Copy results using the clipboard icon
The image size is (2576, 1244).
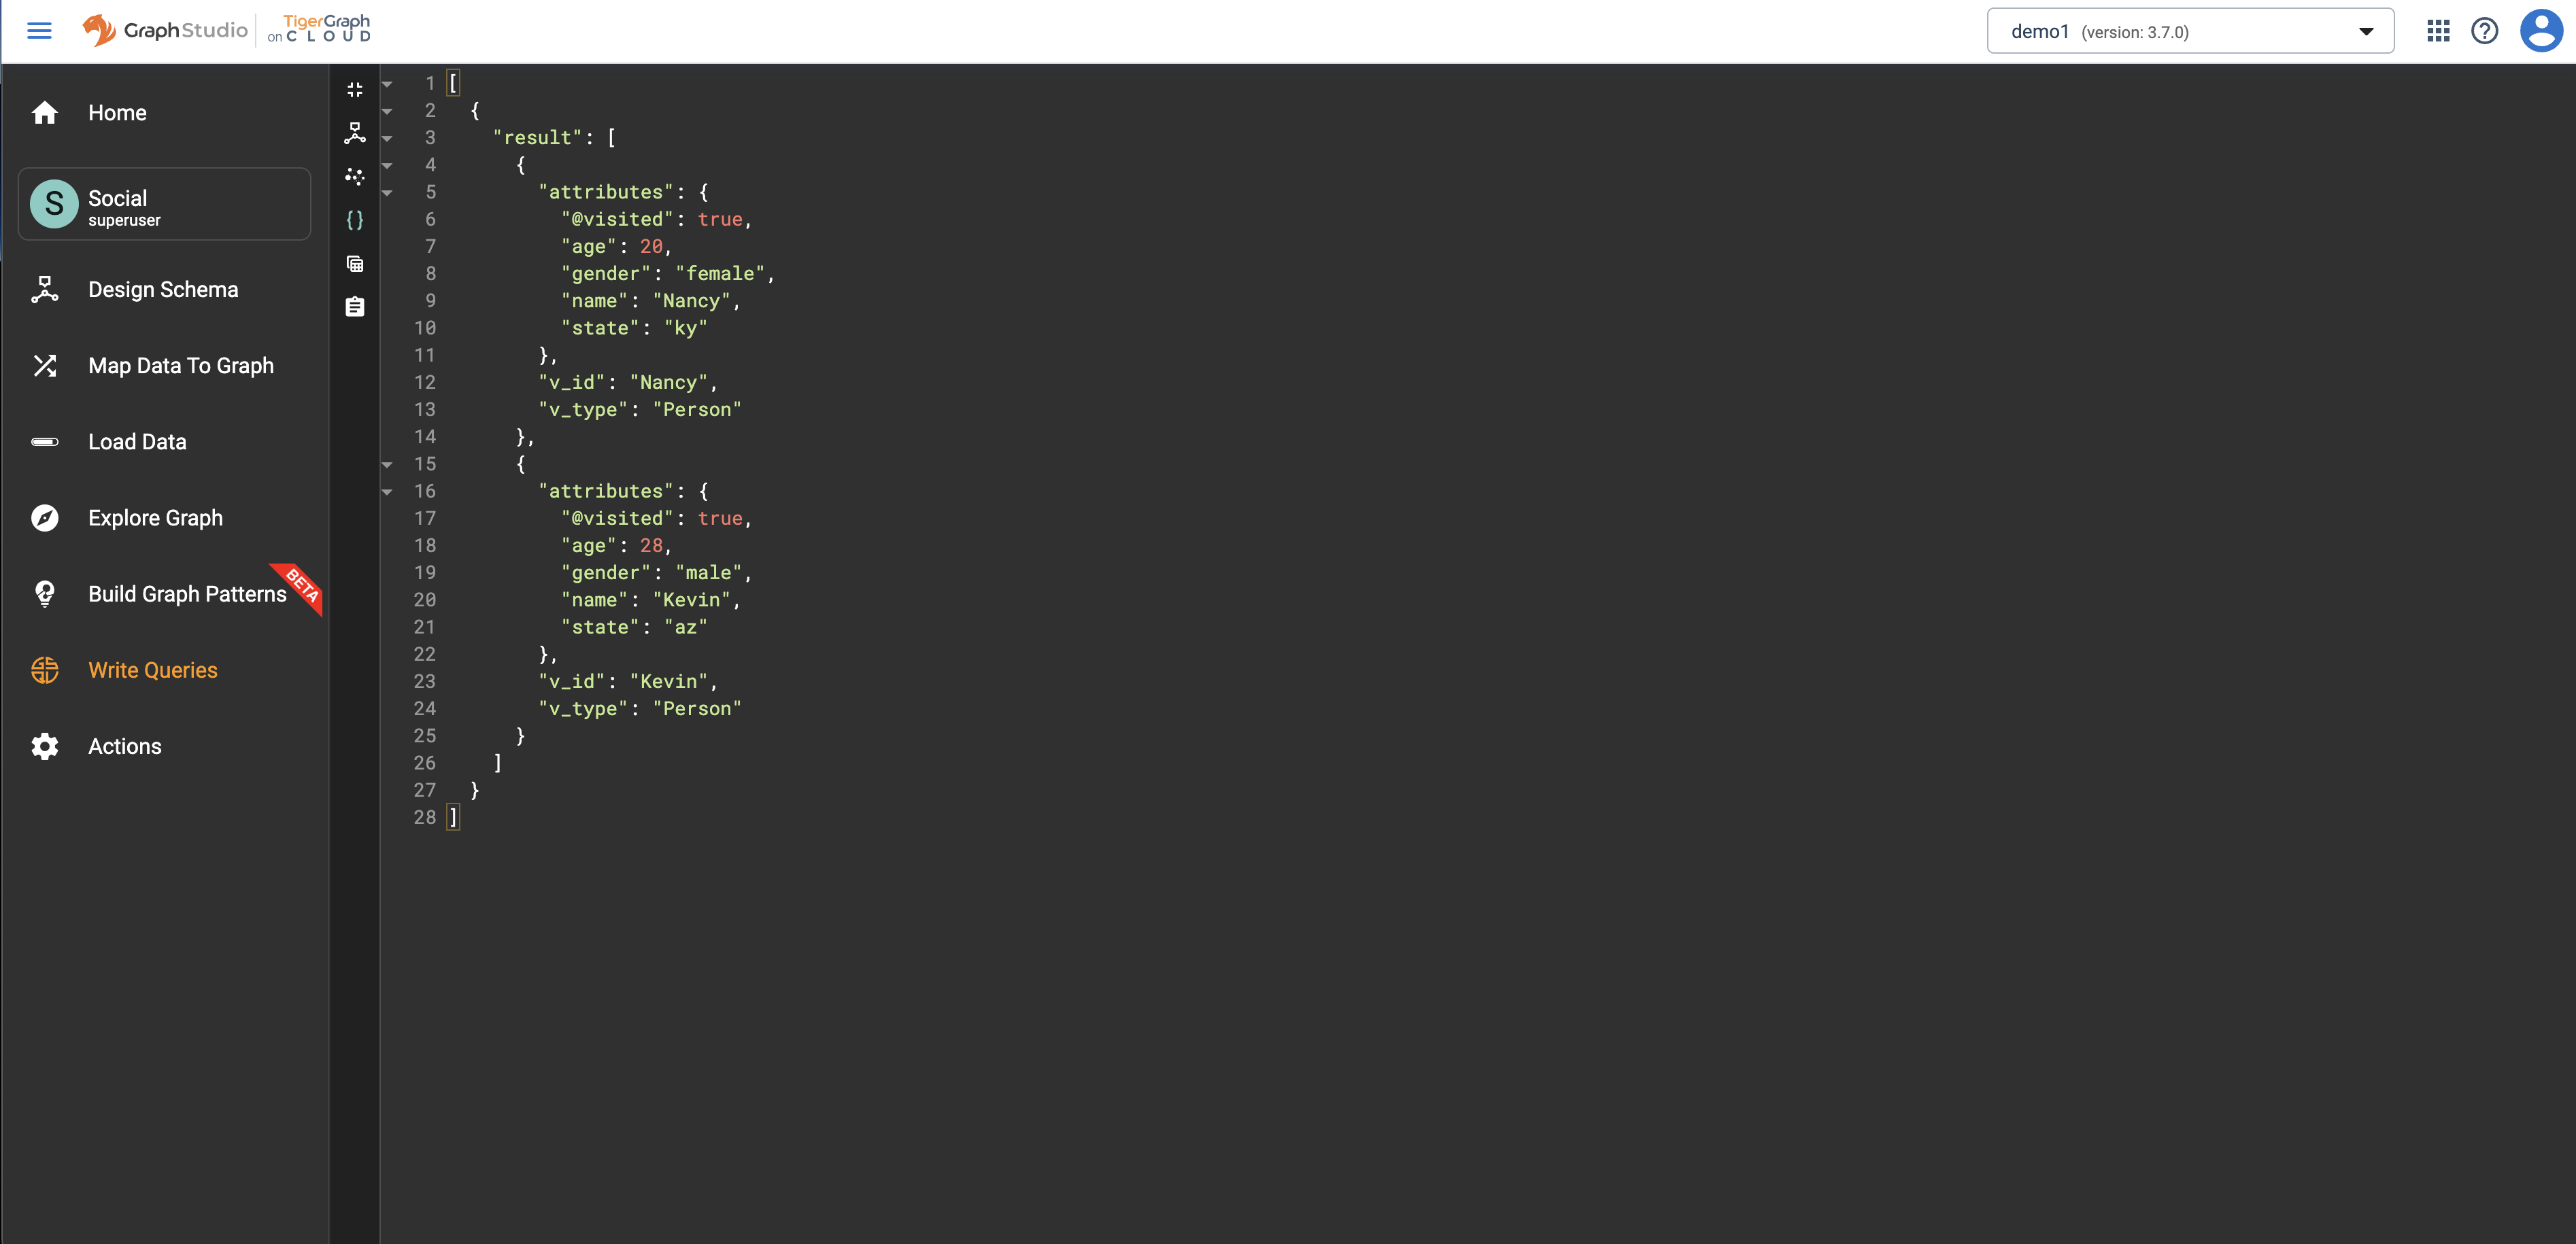click(355, 307)
